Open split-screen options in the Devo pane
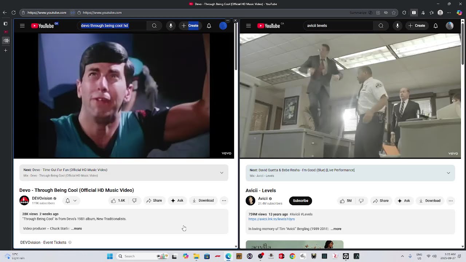The height and width of the screenshot is (262, 466). (x=228, y=20)
